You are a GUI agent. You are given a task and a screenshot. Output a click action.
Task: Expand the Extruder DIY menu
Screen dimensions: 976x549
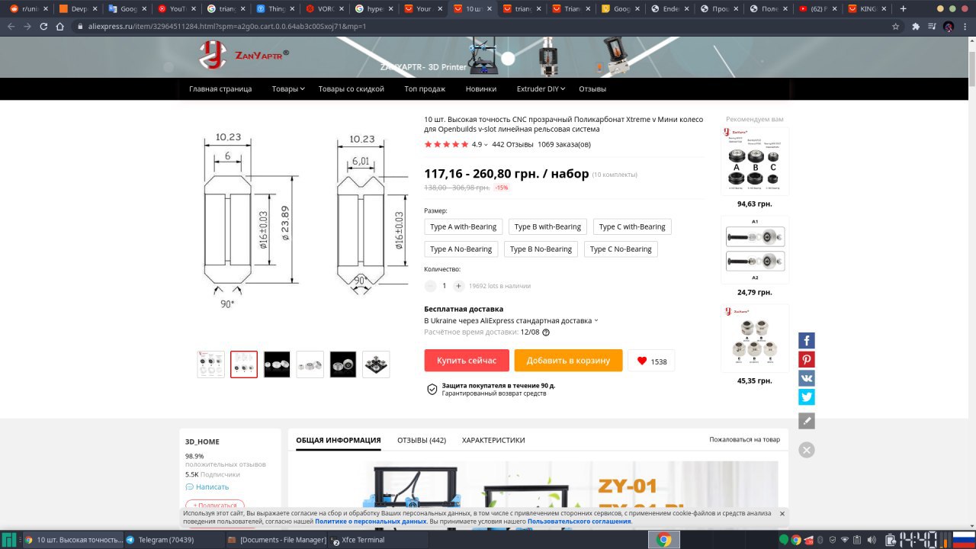pyautogui.click(x=541, y=89)
